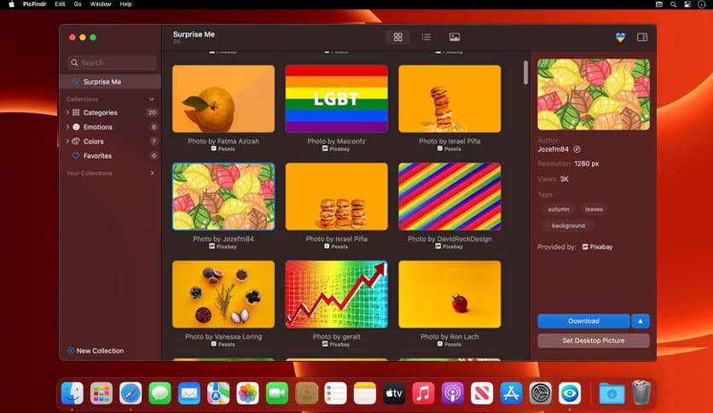
Task: Select diagonal rainbow stripes photo by DavidRockDesign
Action: (449, 196)
